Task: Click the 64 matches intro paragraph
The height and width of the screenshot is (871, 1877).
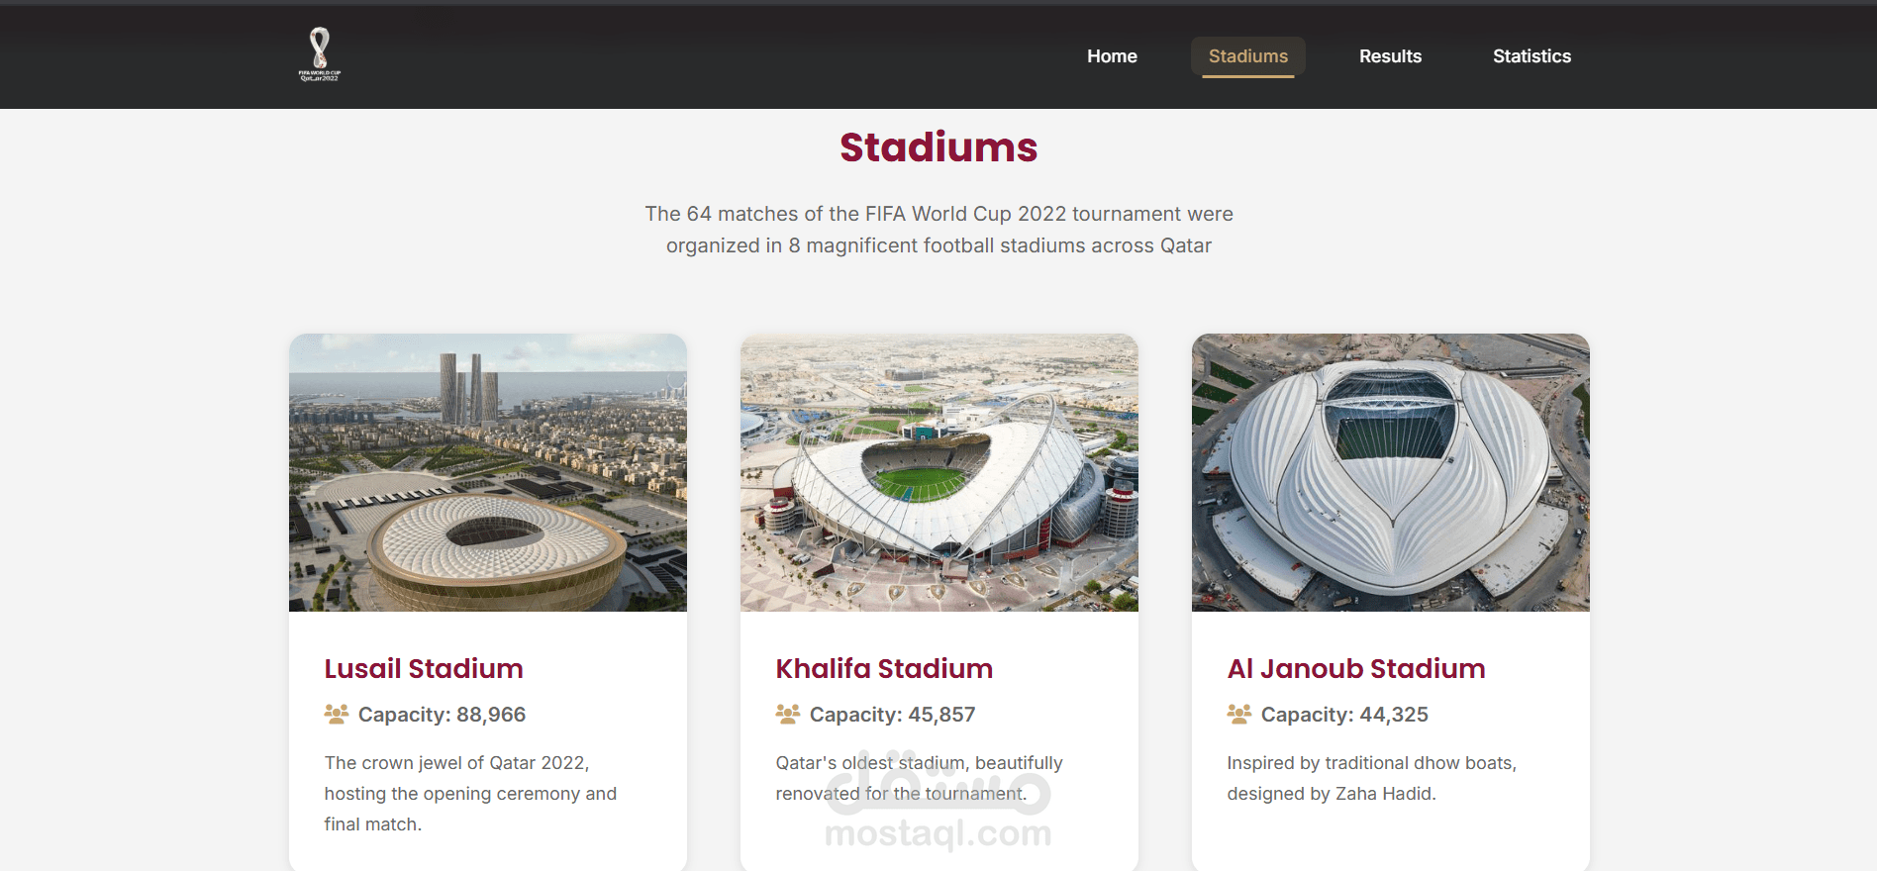Action: click(x=938, y=230)
